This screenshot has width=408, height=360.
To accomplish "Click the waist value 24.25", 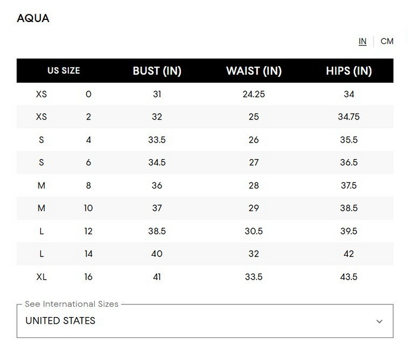I will (254, 95).
